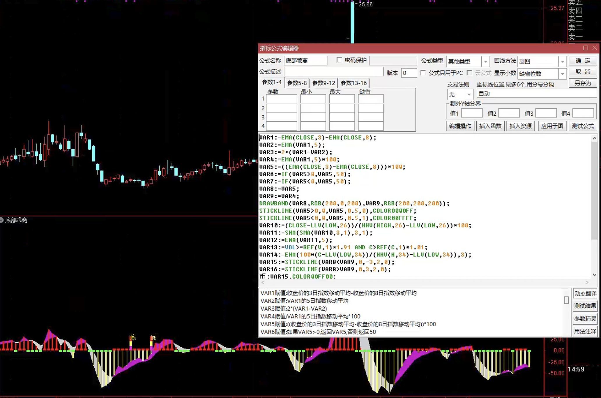Click the 测试结果 button
Screen dimensions: 601x398
tap(585, 306)
